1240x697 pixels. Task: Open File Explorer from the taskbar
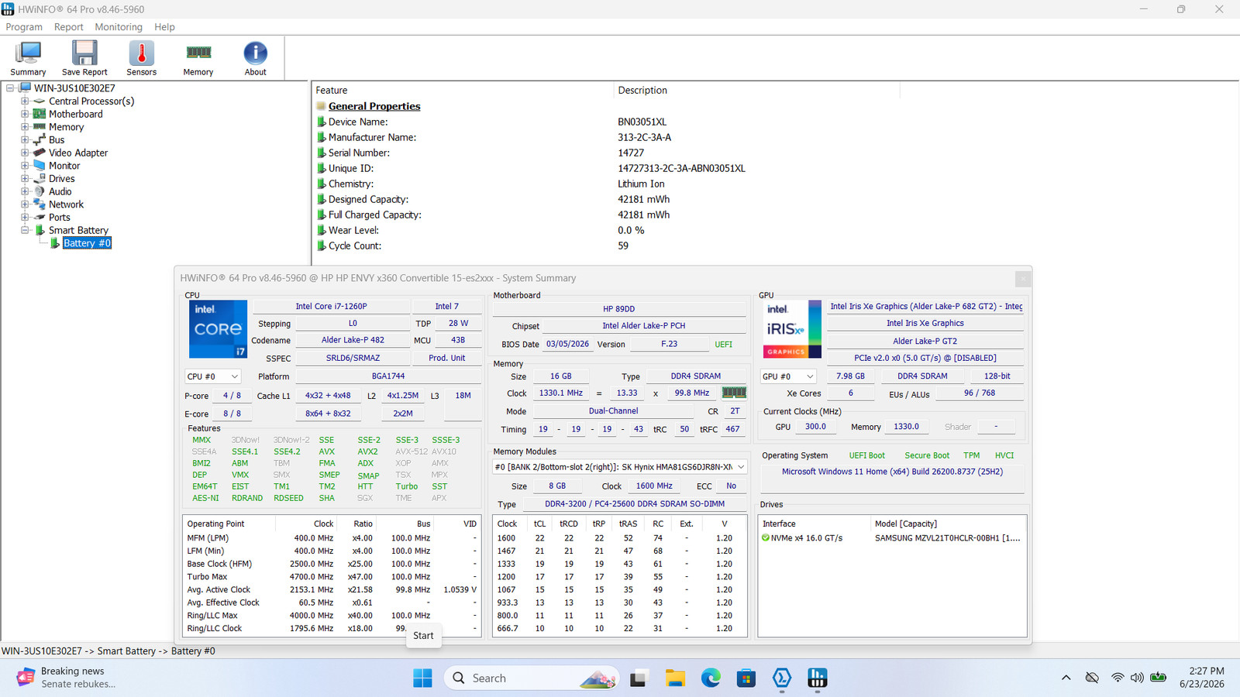pos(675,678)
